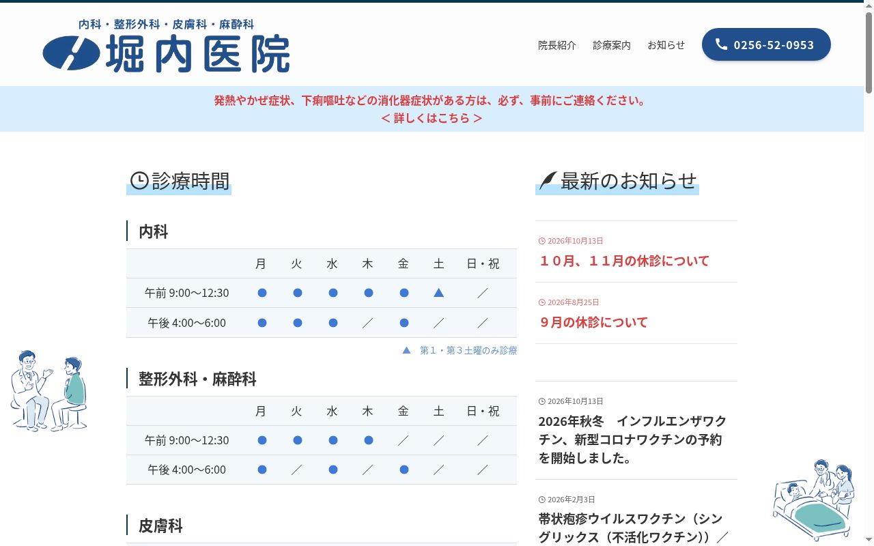
Task: Click the red 発熱やかぜ症状 warning text
Action: [x=431, y=100]
